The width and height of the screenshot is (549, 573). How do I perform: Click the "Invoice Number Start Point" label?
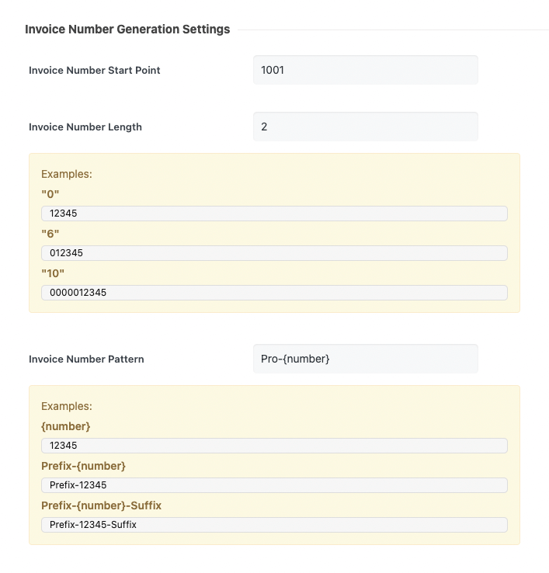[x=95, y=70]
